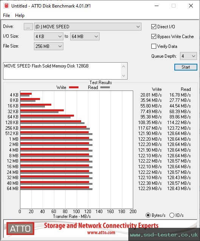200x241 pixels.
Task: Click the 1 MB row label on chart
Action: click(14, 139)
